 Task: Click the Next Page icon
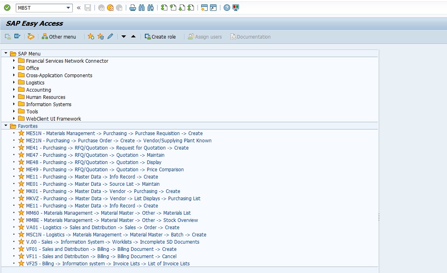coord(182,8)
